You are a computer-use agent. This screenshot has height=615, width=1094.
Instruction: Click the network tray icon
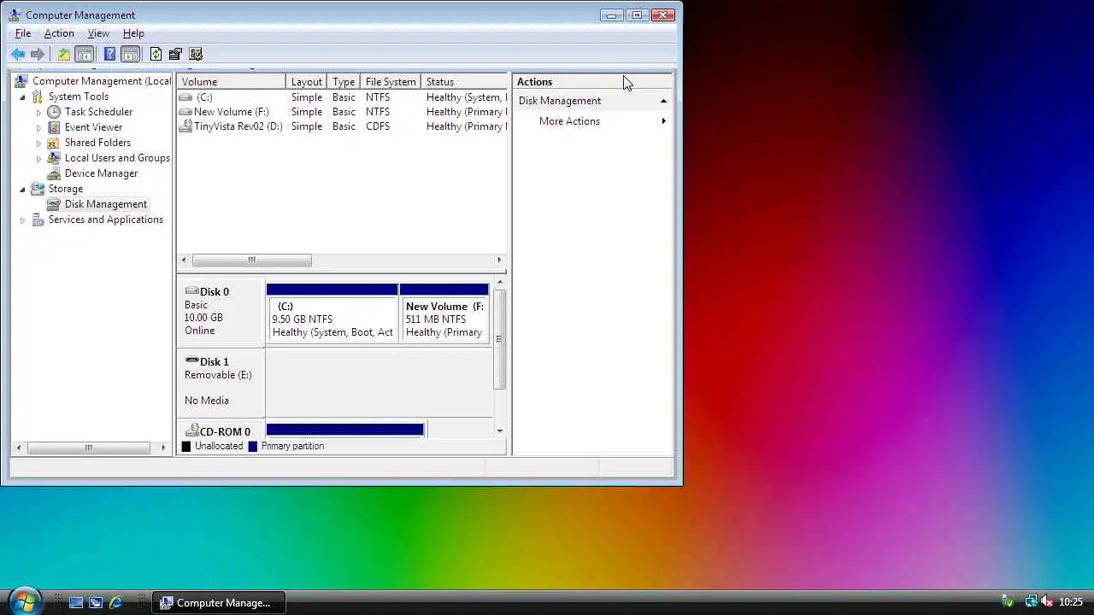tap(1031, 602)
